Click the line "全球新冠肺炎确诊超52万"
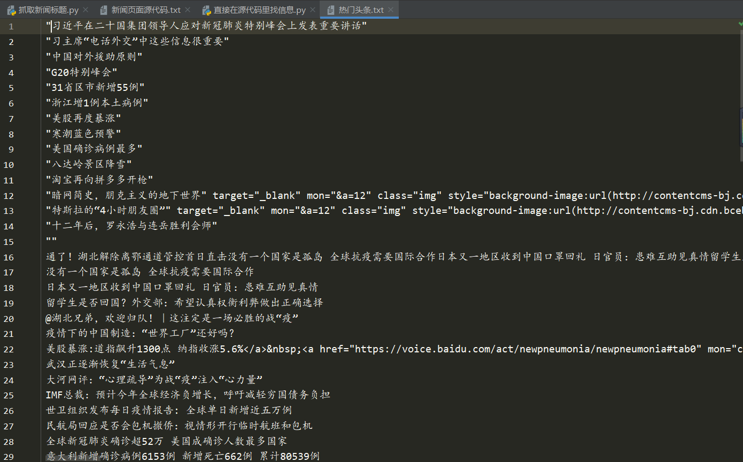This screenshot has width=743, height=462. (166, 442)
